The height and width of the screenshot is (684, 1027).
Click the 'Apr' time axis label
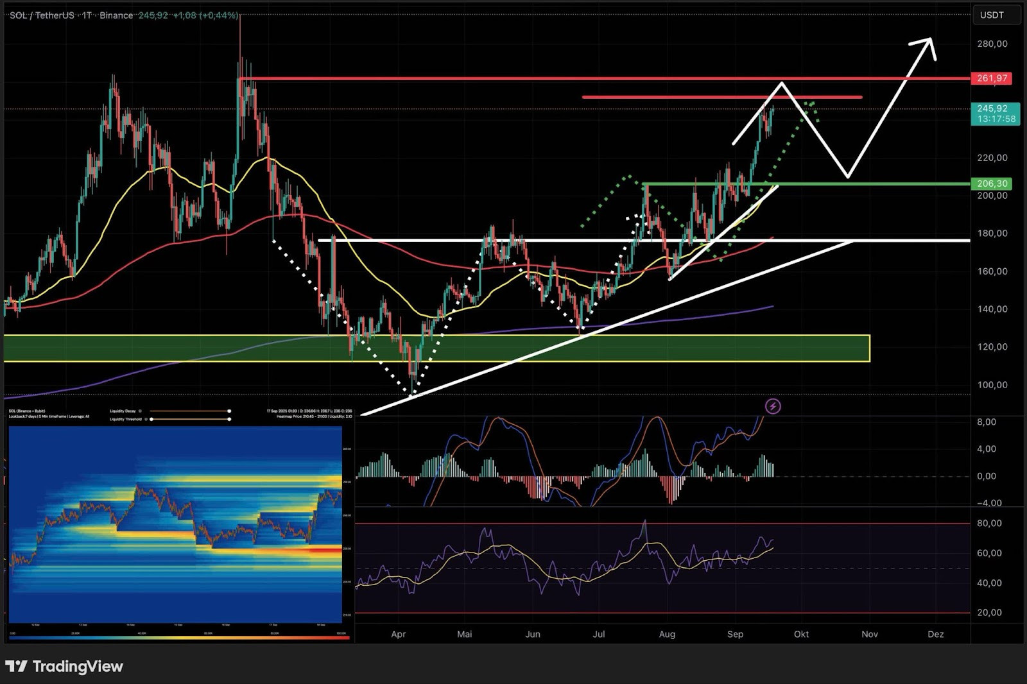tap(398, 634)
